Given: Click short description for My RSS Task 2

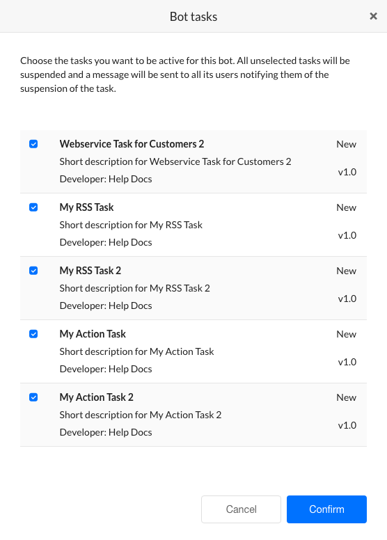Looking at the screenshot, I should click(135, 288).
